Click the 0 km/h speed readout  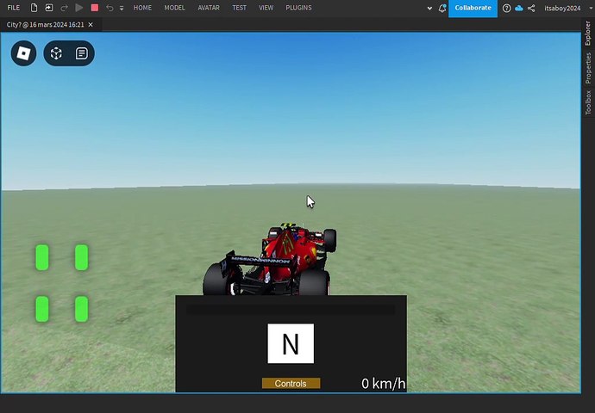pos(383,384)
